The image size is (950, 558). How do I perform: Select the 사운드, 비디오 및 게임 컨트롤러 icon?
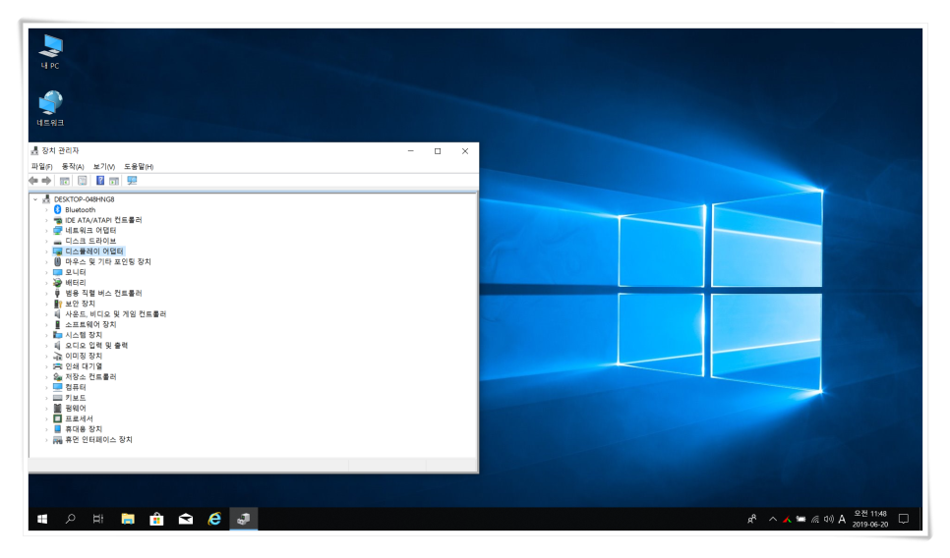(x=58, y=314)
